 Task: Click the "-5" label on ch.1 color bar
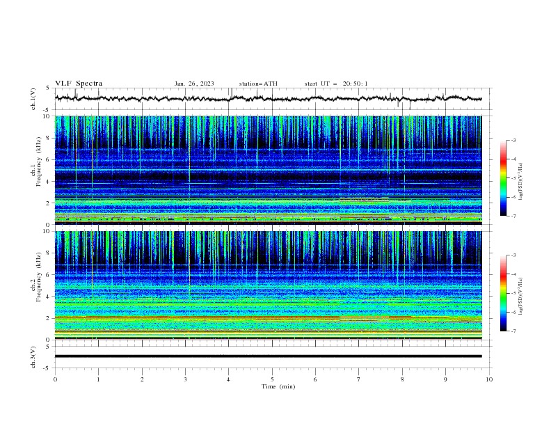(x=513, y=178)
